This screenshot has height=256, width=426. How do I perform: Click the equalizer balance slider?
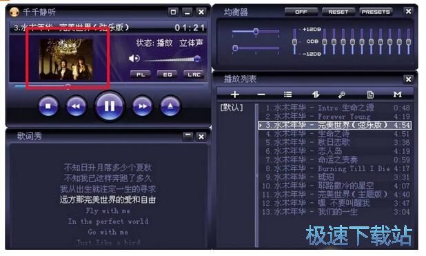(x=256, y=32)
